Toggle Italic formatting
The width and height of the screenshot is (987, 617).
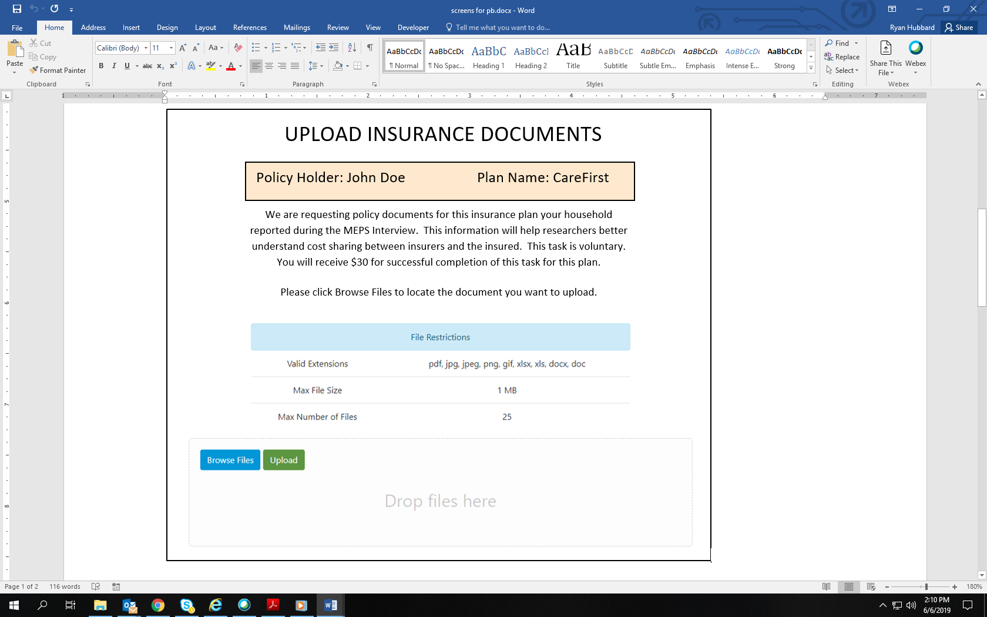[114, 66]
